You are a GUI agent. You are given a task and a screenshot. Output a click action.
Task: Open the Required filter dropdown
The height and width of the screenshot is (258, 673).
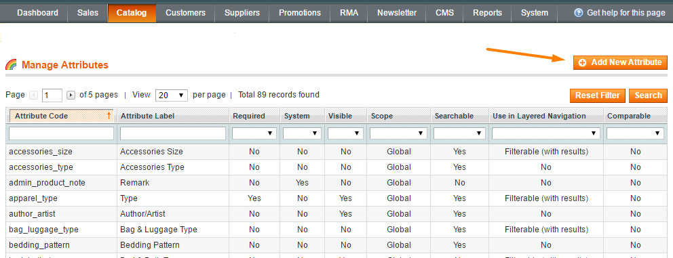[x=254, y=133]
